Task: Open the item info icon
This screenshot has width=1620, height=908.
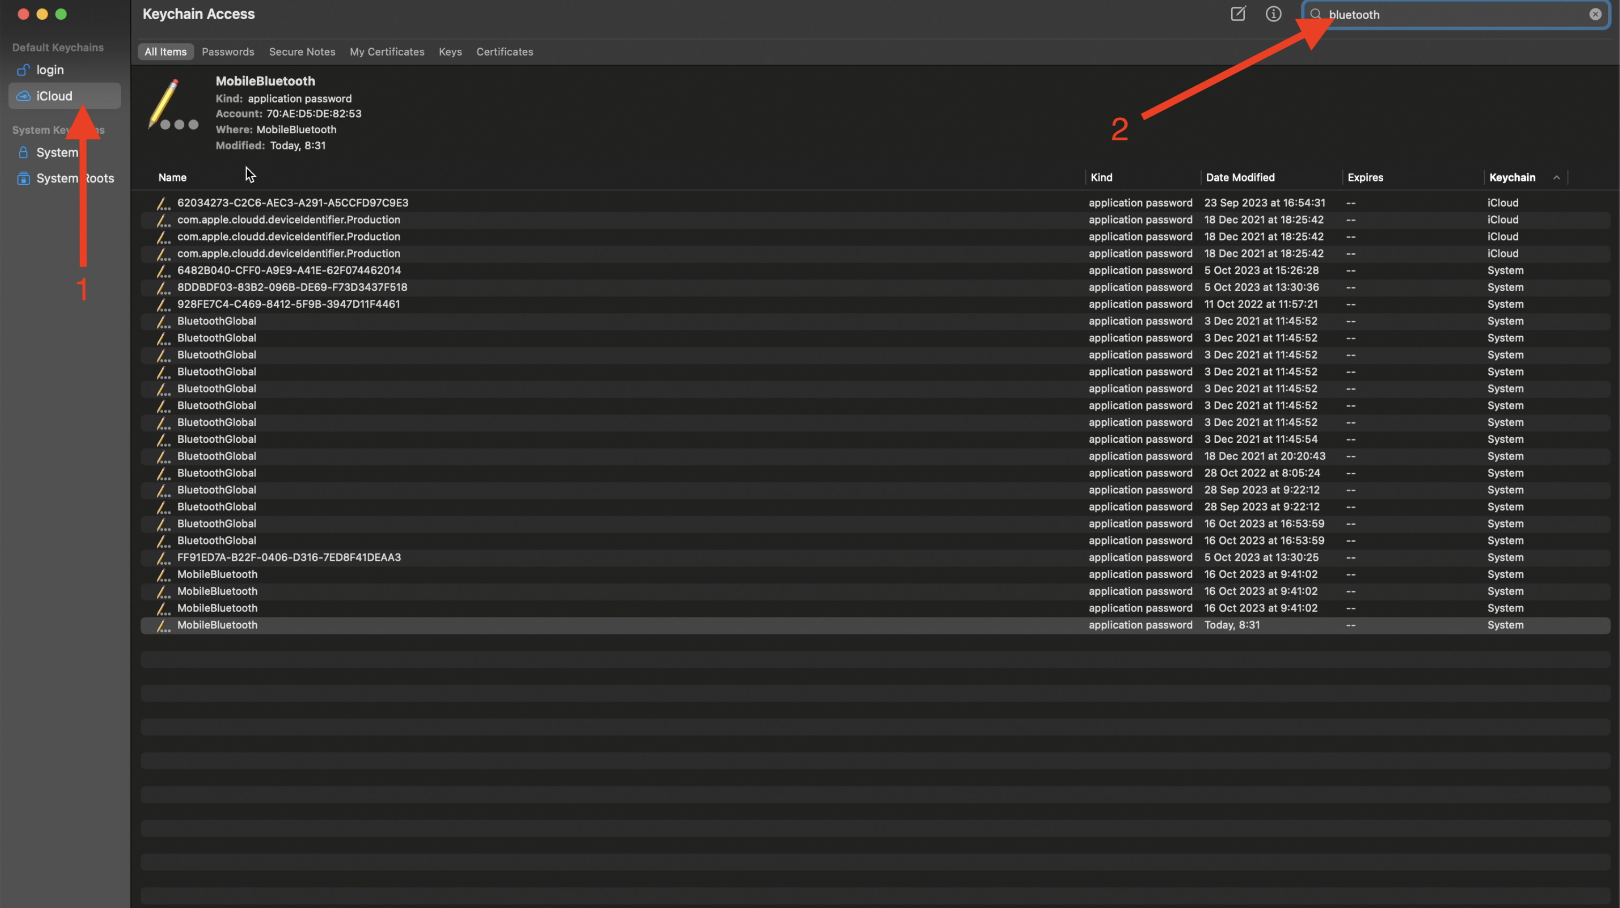Action: point(1273,14)
